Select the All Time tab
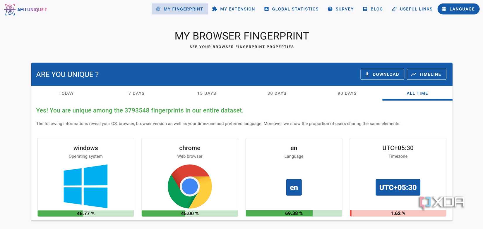 click(x=417, y=93)
